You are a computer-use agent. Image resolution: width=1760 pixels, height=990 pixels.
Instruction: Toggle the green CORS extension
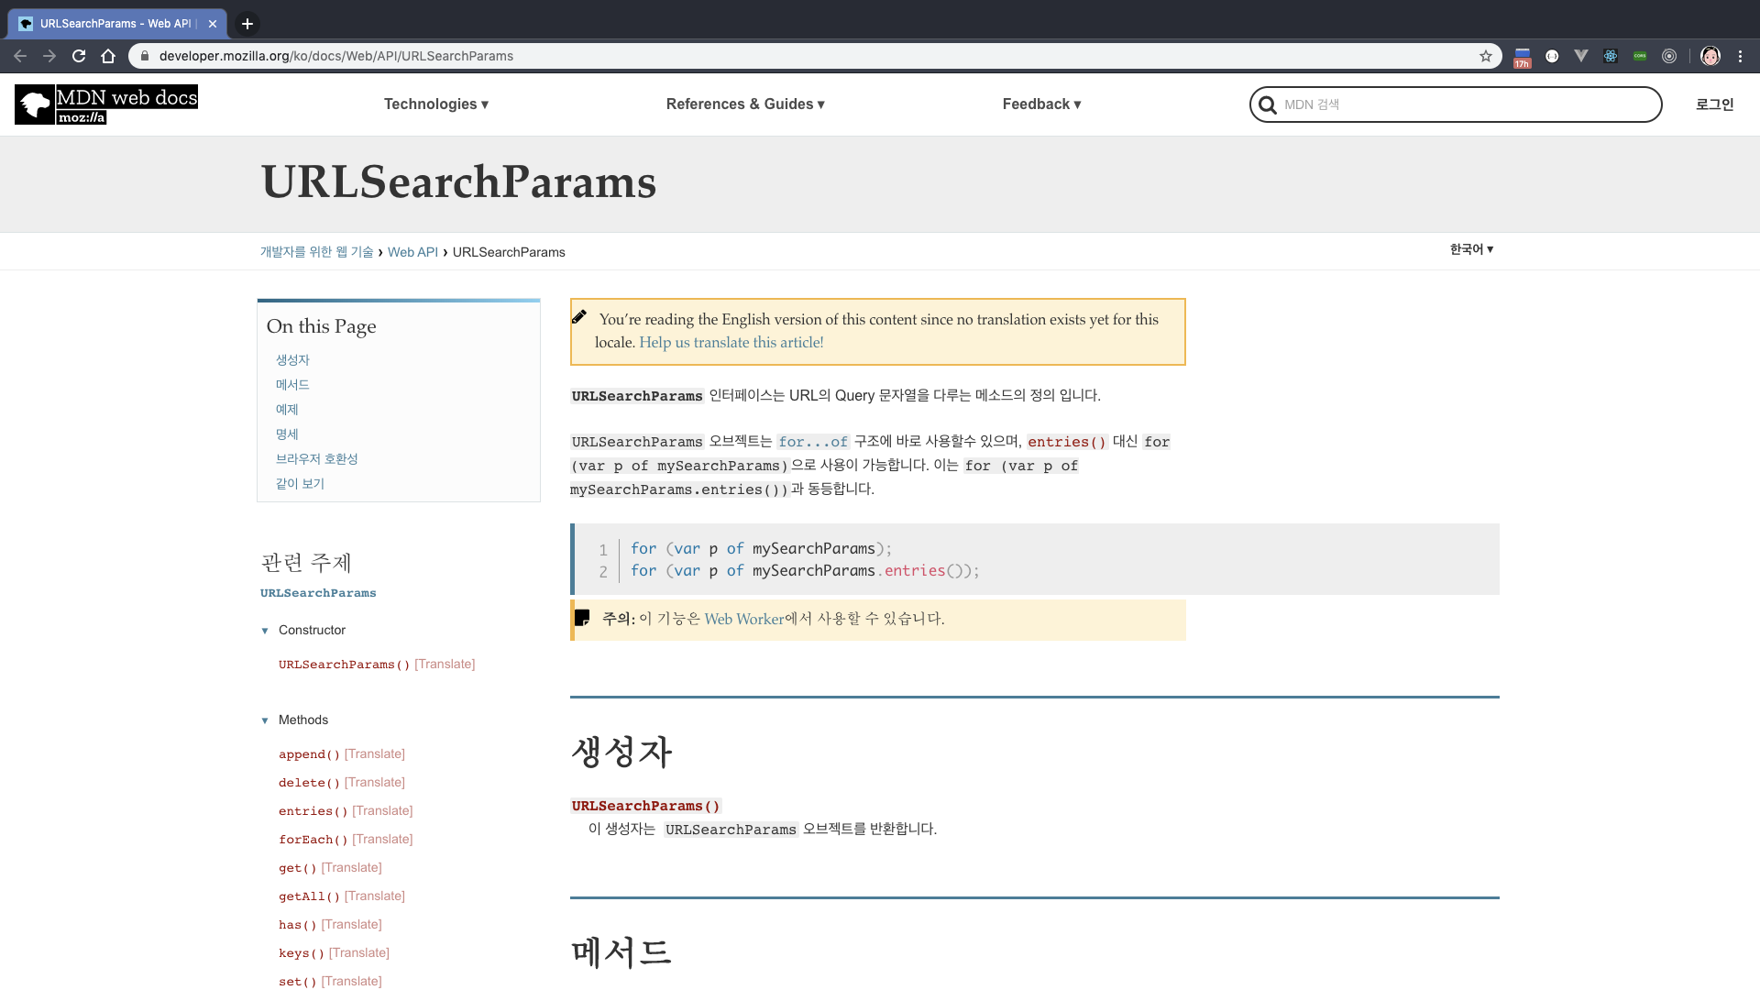(1640, 56)
